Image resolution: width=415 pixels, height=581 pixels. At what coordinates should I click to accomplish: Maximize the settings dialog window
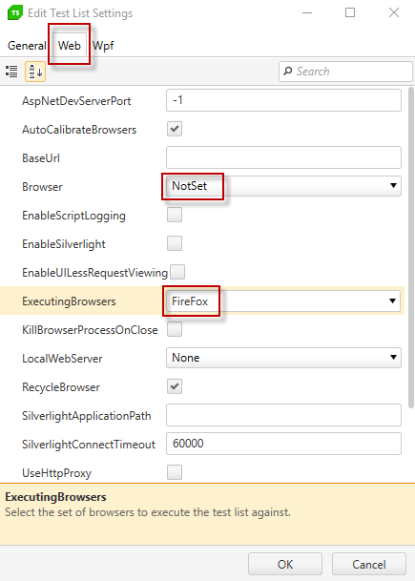350,12
